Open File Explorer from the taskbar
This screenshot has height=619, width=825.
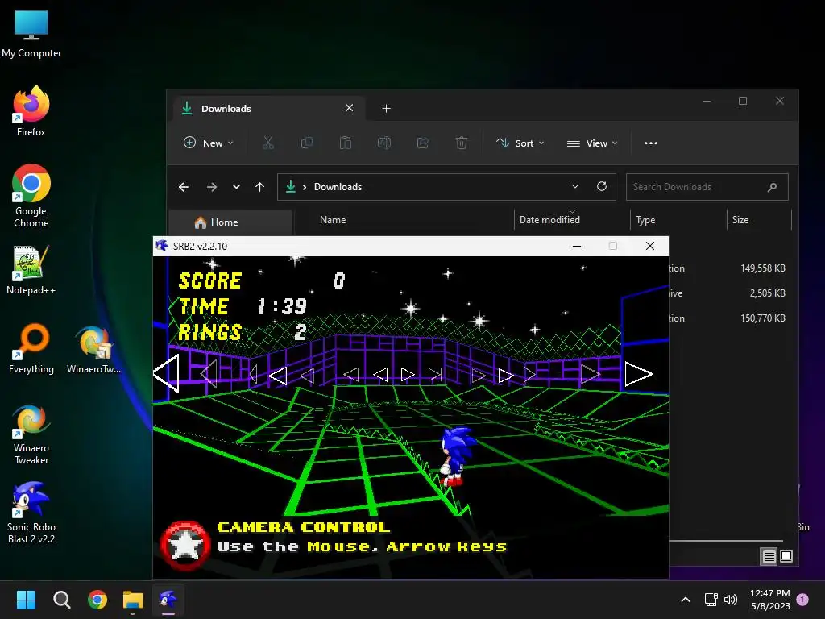[133, 600]
